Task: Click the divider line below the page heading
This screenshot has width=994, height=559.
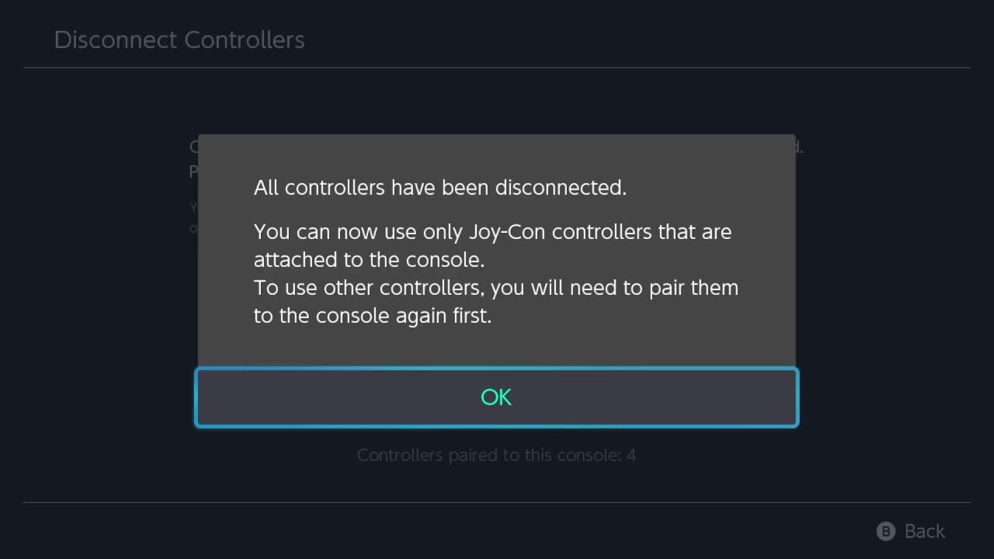Action: tap(497, 68)
